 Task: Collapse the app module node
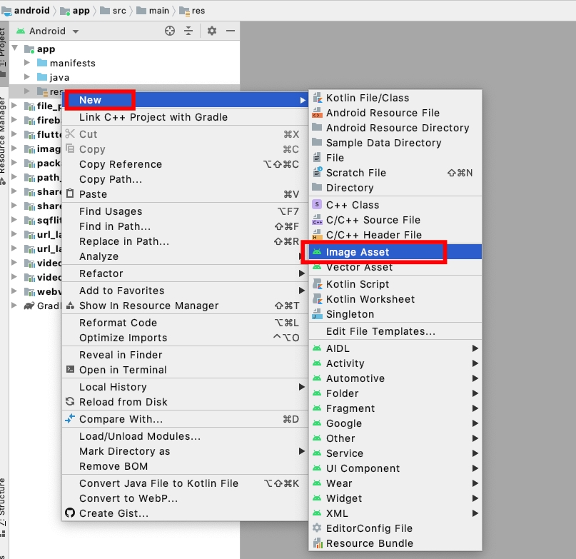coord(15,49)
